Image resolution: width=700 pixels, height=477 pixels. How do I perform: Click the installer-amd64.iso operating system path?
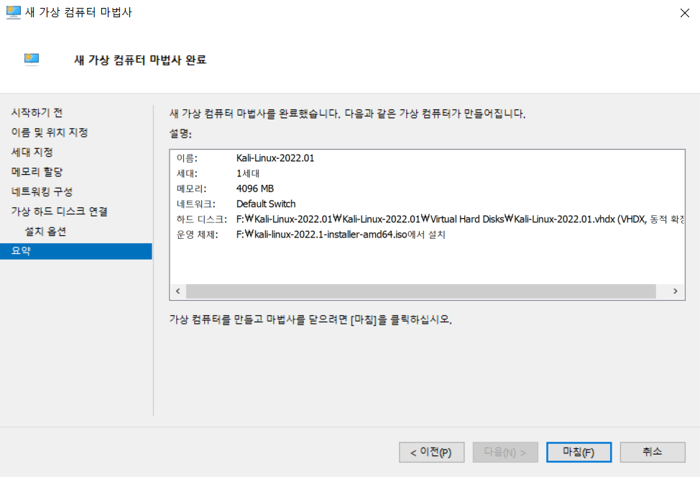(341, 235)
